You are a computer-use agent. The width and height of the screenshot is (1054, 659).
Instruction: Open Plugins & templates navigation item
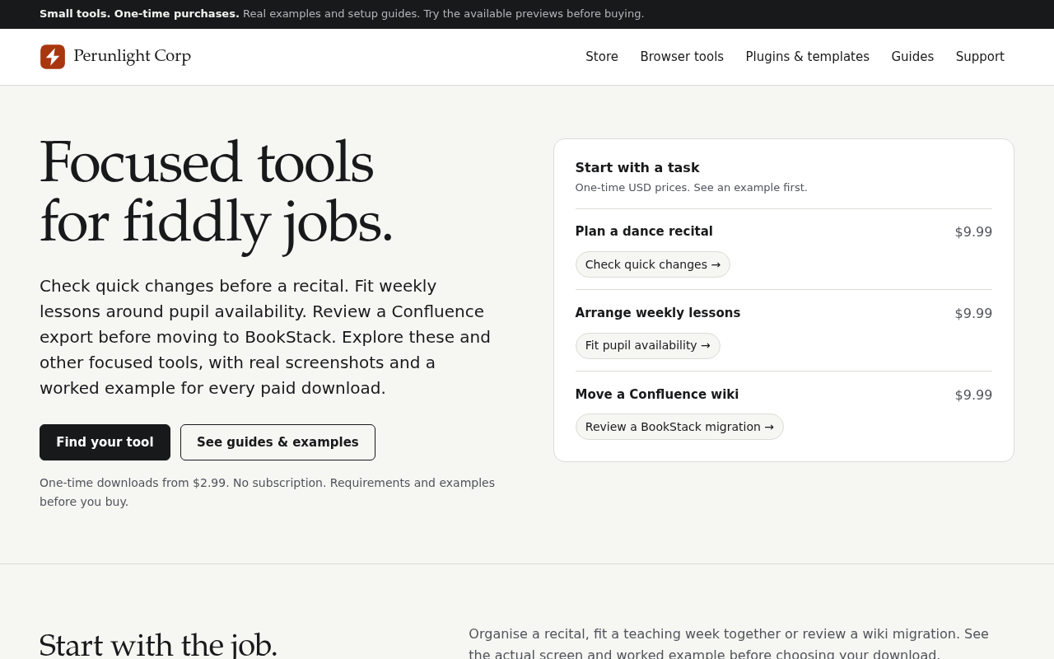[x=807, y=57]
